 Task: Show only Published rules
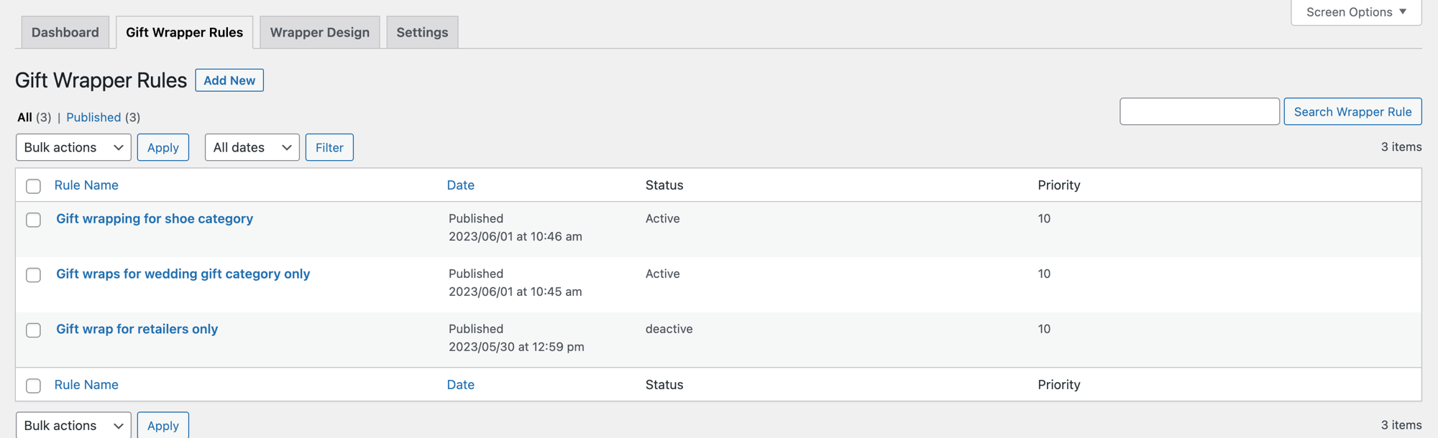pyautogui.click(x=93, y=117)
